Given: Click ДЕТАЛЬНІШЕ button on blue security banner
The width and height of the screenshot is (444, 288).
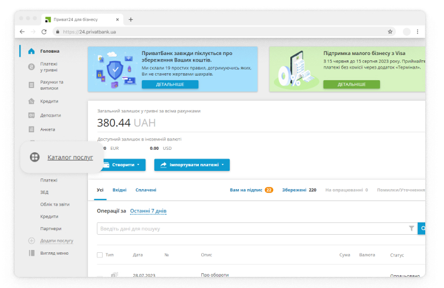Looking at the screenshot, I should coord(170,84).
